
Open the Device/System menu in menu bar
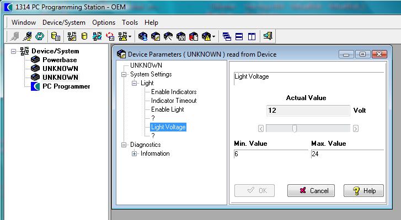(64, 23)
